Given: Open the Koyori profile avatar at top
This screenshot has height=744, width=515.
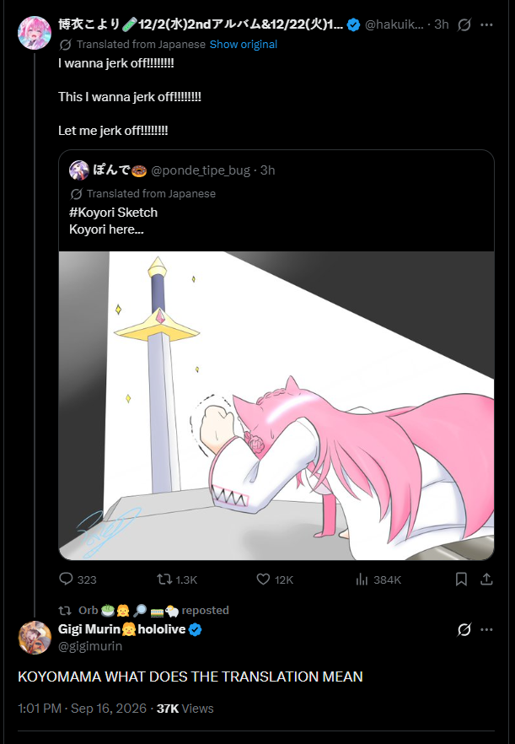Looking at the screenshot, I should point(35,33).
